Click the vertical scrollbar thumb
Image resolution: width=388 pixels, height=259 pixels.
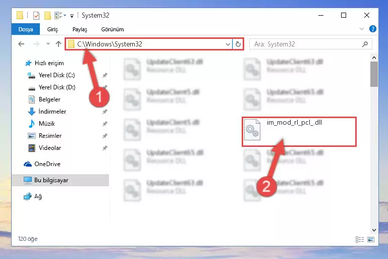coord(374,74)
